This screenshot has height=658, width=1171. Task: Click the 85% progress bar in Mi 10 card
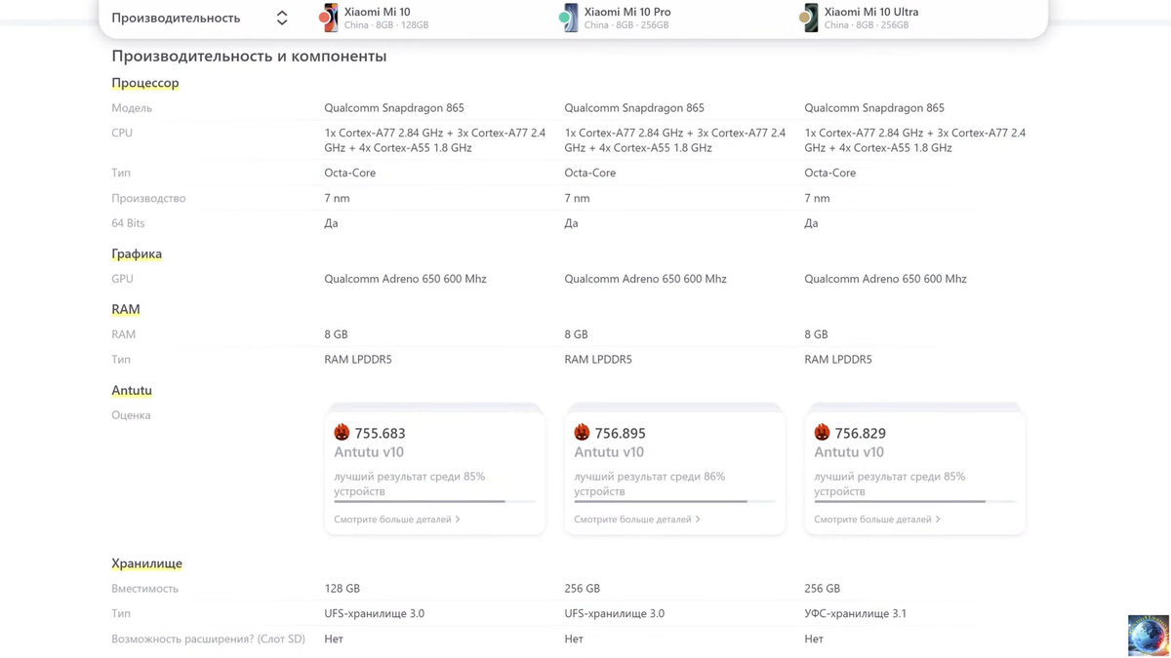(x=434, y=501)
